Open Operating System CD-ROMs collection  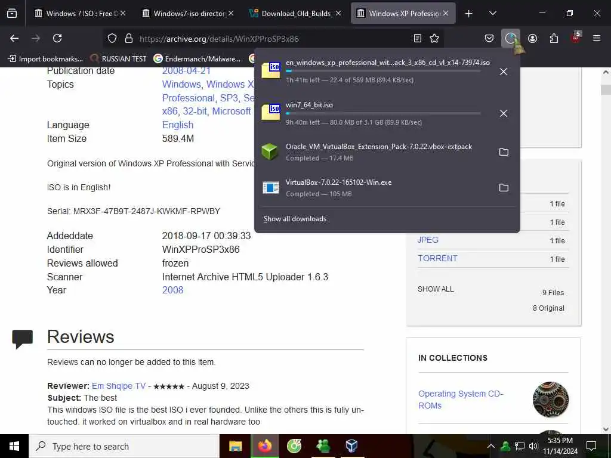(461, 400)
